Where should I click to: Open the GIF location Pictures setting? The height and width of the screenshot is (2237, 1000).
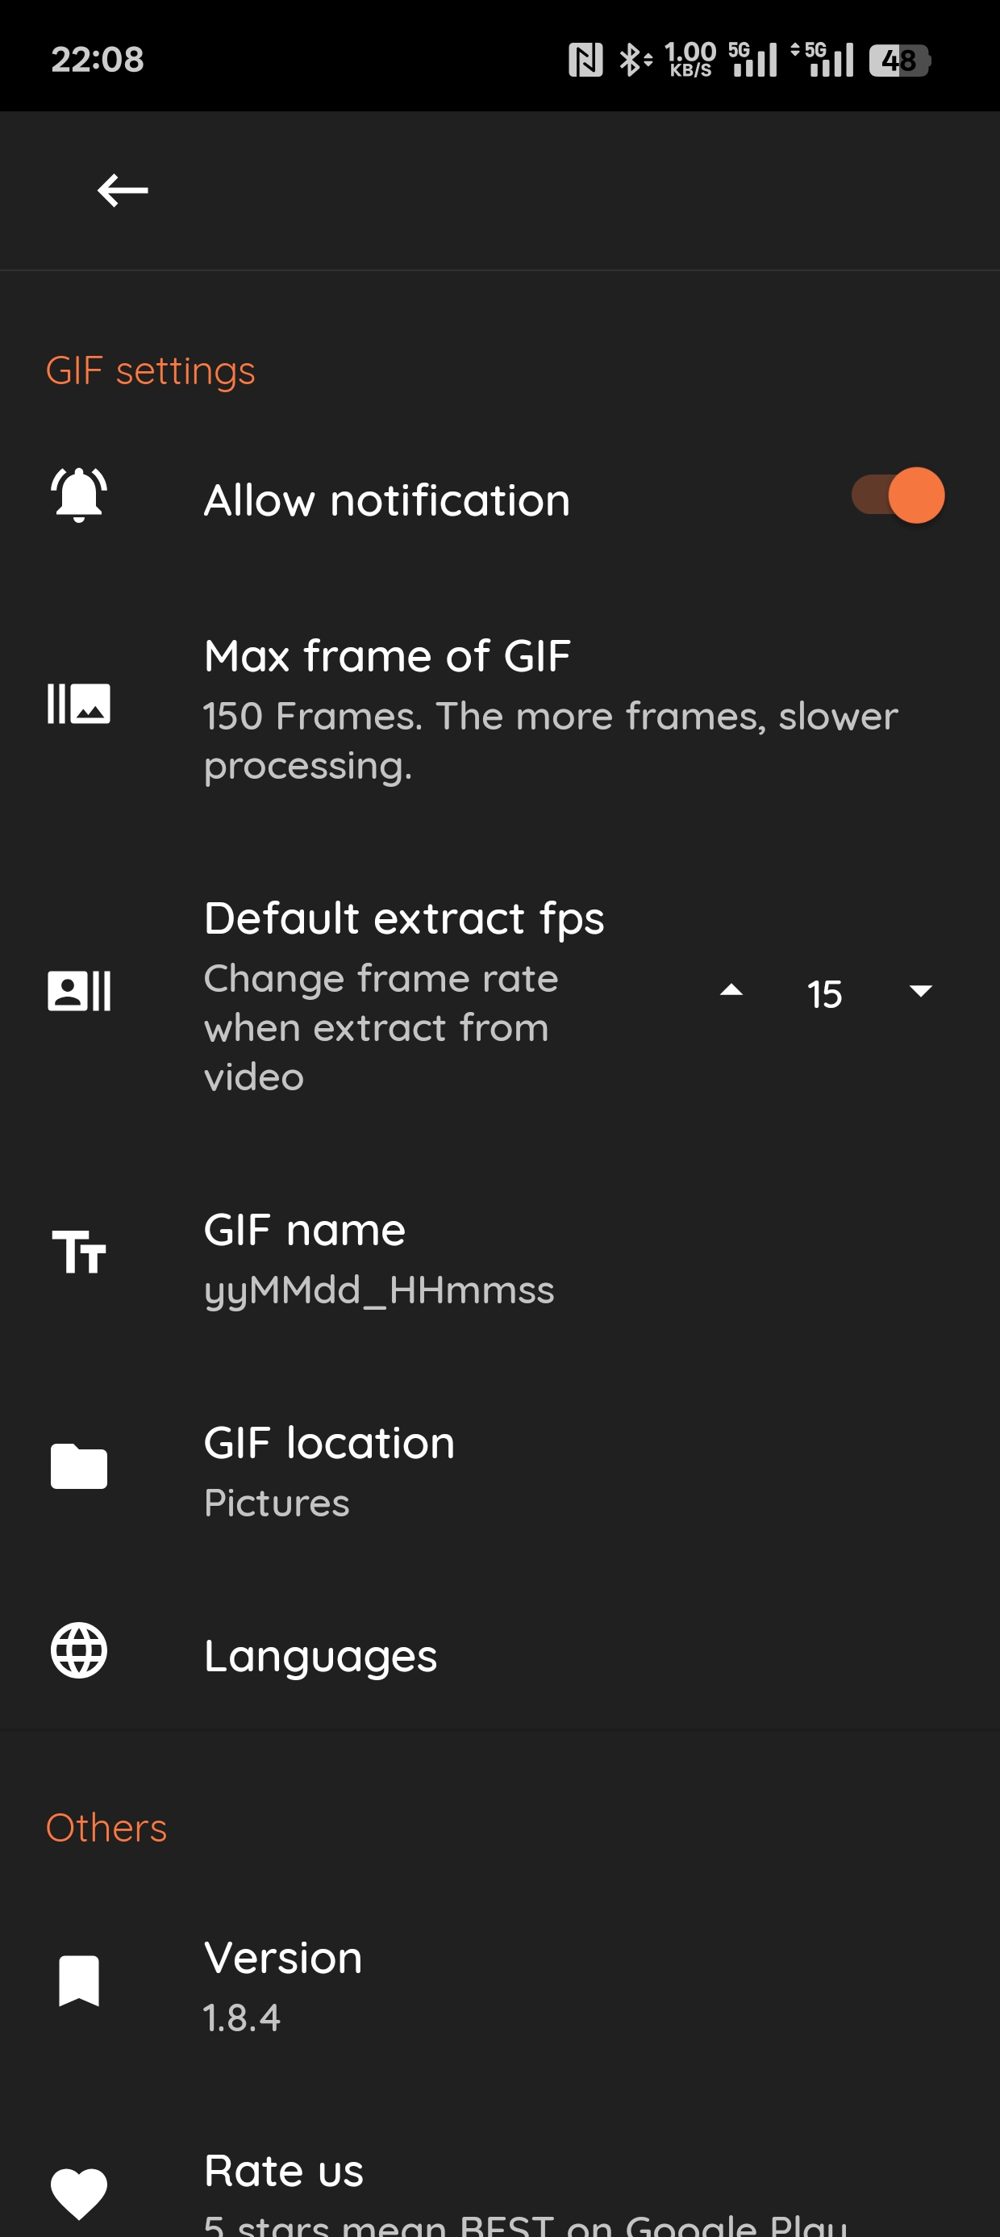(x=330, y=1470)
